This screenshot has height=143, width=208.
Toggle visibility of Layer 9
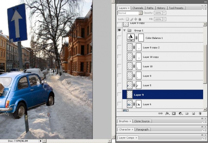119,95
